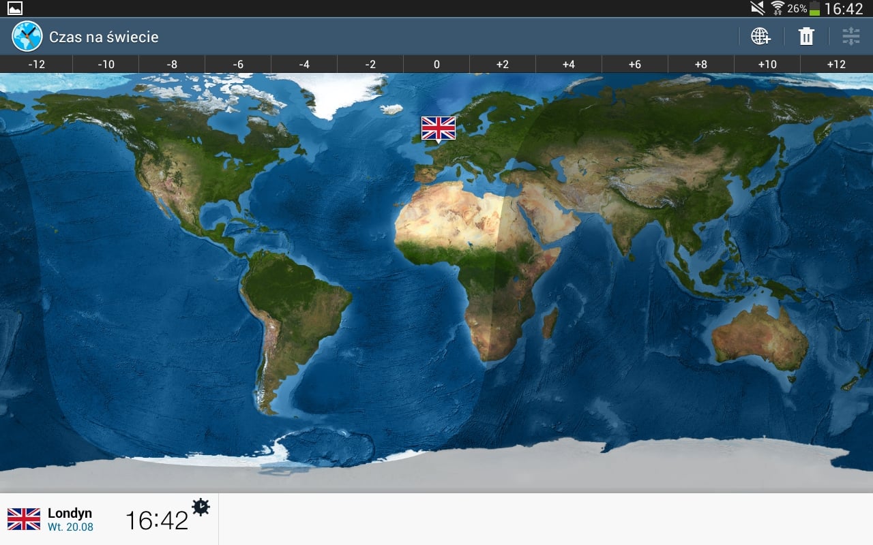Image resolution: width=873 pixels, height=545 pixels.
Task: Tap the -2 timezone label
Action: 370,64
